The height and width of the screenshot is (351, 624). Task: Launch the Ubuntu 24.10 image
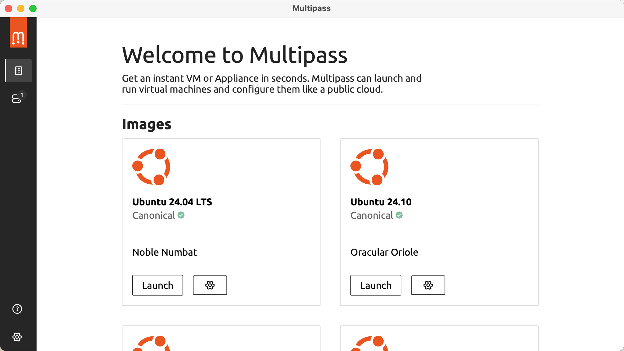coord(376,285)
